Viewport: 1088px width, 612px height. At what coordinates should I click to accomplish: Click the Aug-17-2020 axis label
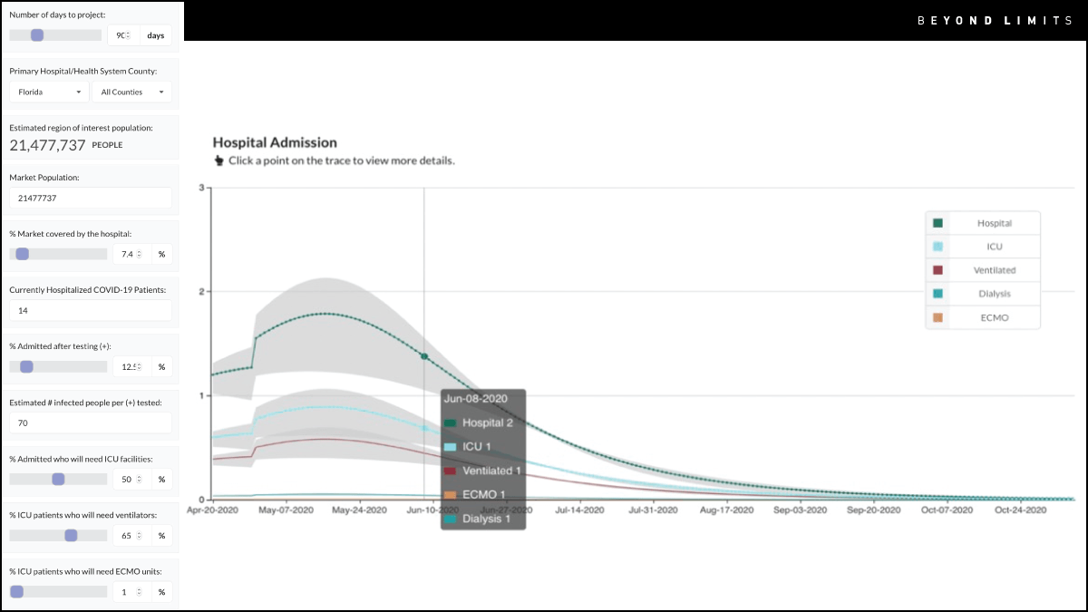pos(725,510)
